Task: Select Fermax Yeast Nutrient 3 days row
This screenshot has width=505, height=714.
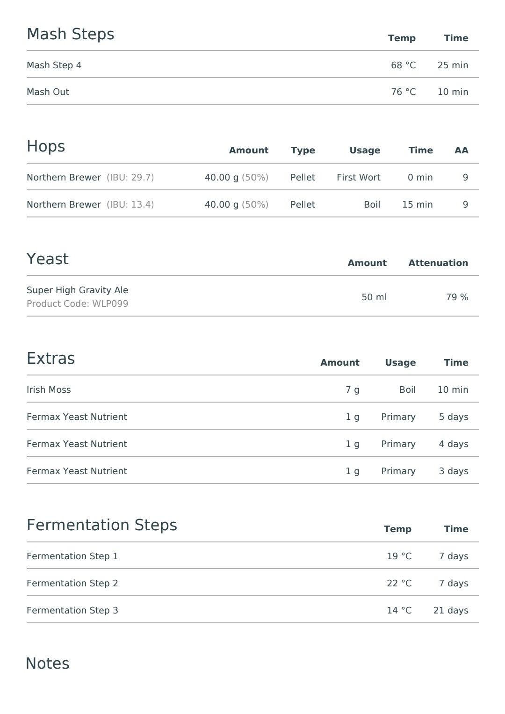Action: click(252, 470)
